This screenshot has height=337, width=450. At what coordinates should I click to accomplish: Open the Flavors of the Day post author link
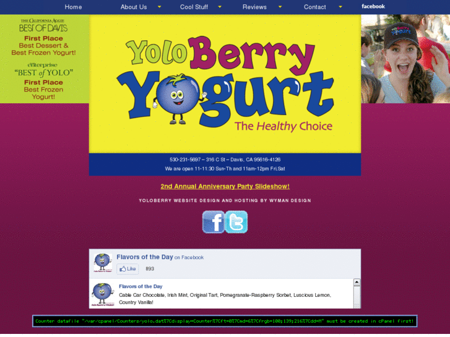click(141, 286)
